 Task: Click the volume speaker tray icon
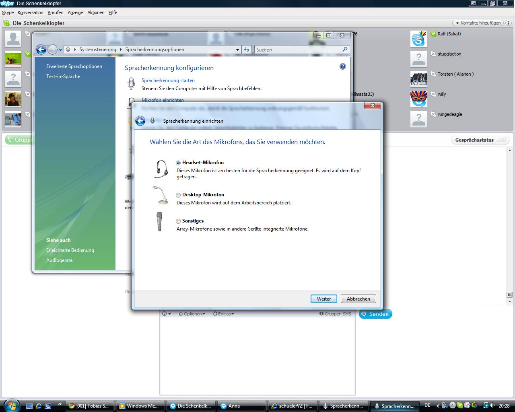point(492,406)
